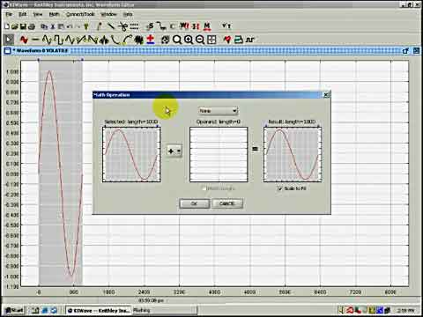Click the zoom out magnifier icon

point(200,40)
